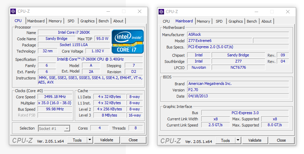Click the Instructions list field
Screen dimensions: 304x154
click(90, 80)
